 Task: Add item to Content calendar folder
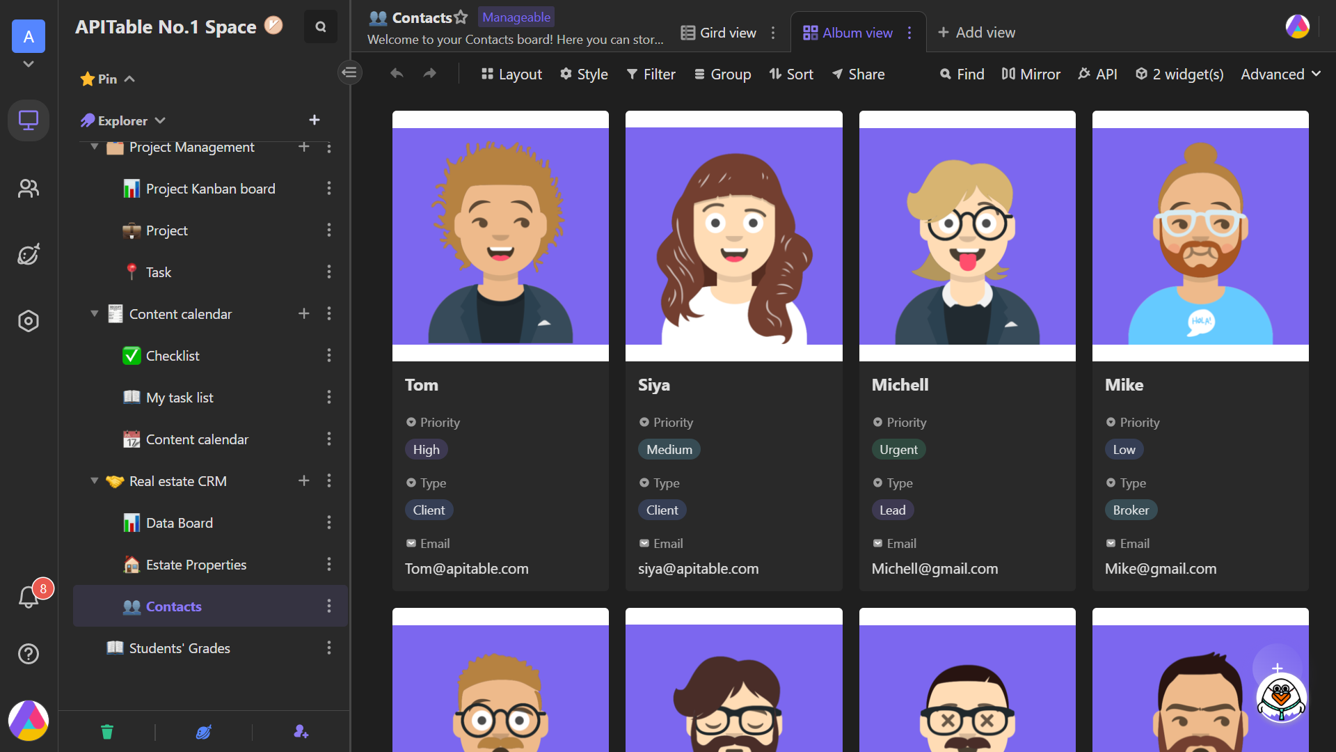click(x=304, y=314)
